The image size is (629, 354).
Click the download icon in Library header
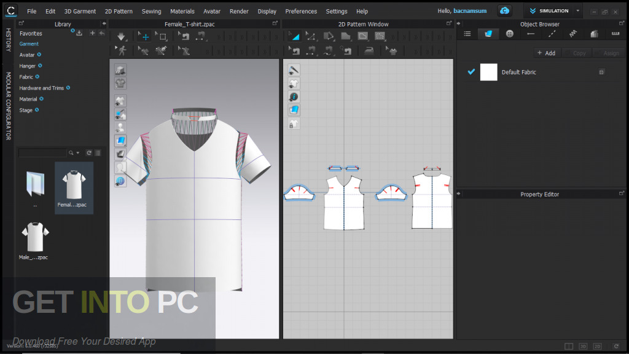pyautogui.click(x=79, y=33)
